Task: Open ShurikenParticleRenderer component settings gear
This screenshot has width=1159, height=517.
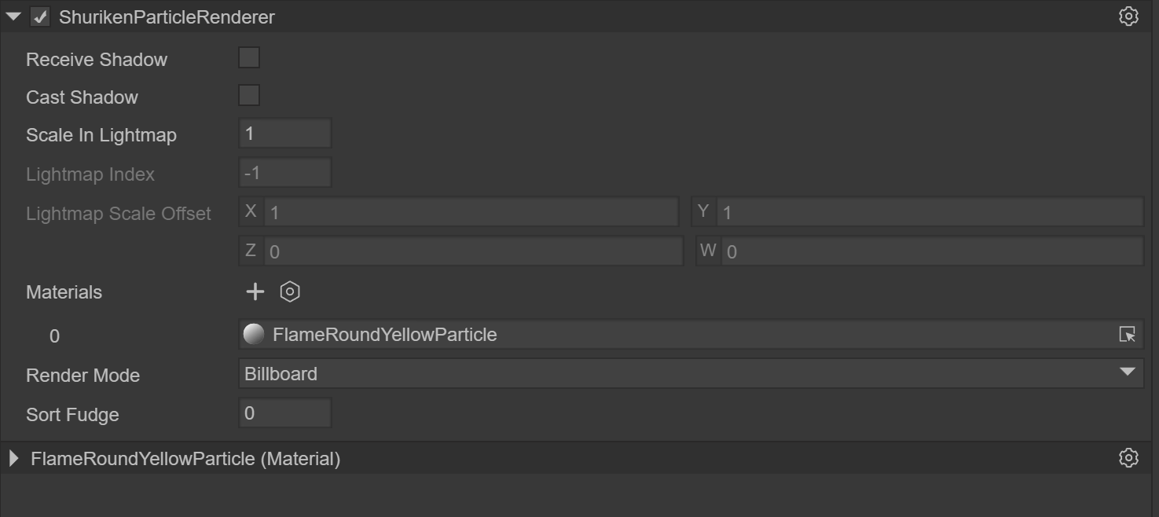Action: 1128,16
